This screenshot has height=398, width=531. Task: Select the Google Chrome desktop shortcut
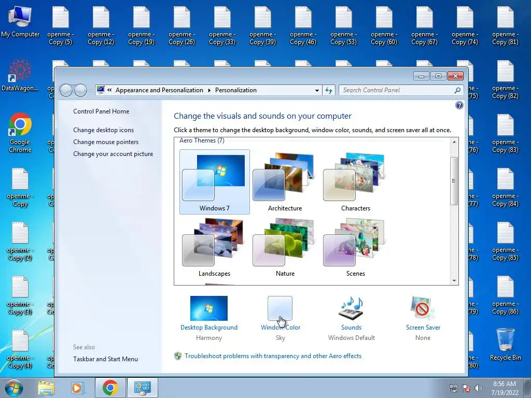pos(20,133)
